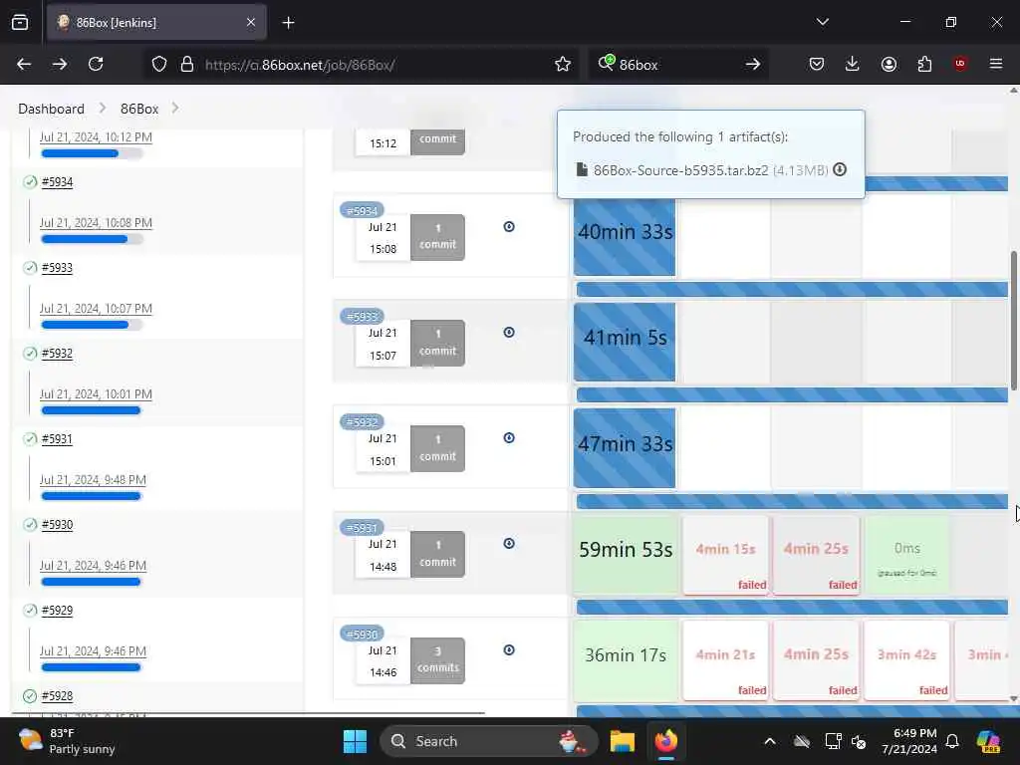
Task: Open Firefox application menu
Action: pyautogui.click(x=995, y=64)
